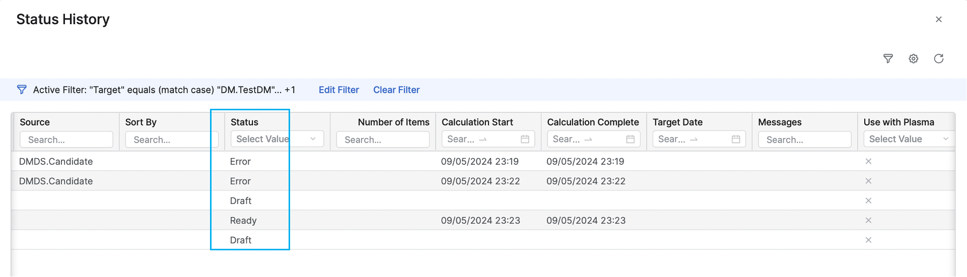967x277 pixels.
Task: Open Calculation Complete calendar picker icon
Action: [x=630, y=140]
